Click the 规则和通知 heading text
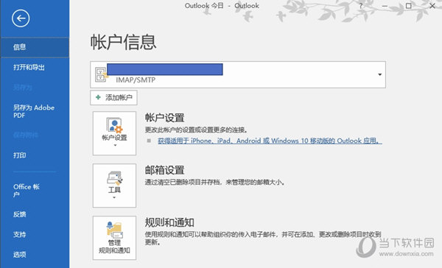 pyautogui.click(x=169, y=222)
